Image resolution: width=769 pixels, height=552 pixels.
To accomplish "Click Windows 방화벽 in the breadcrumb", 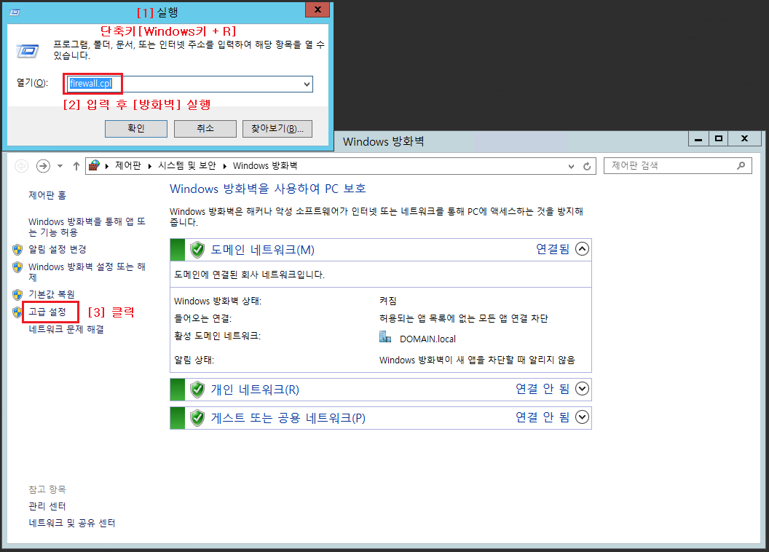I will 265,166.
